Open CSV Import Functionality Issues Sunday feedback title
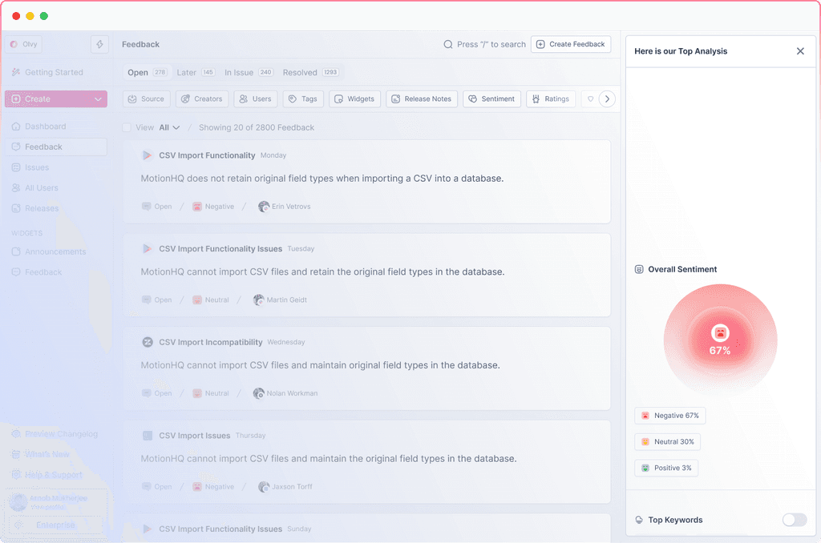Screen dimensions: 821x543 coord(220,529)
